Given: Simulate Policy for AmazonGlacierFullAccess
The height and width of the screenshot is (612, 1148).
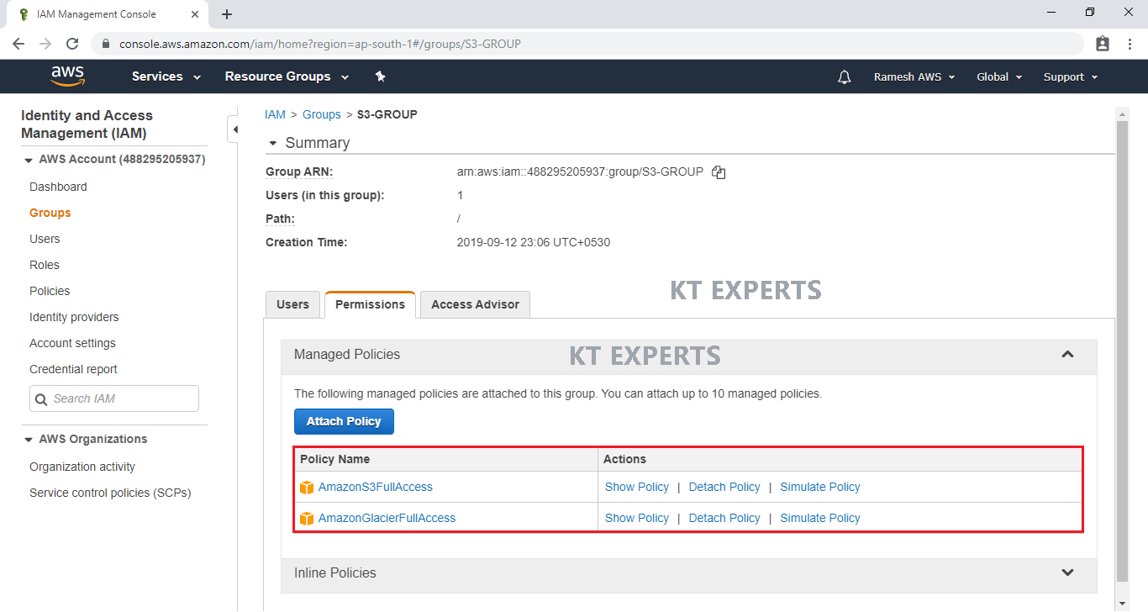Looking at the screenshot, I should pos(820,518).
